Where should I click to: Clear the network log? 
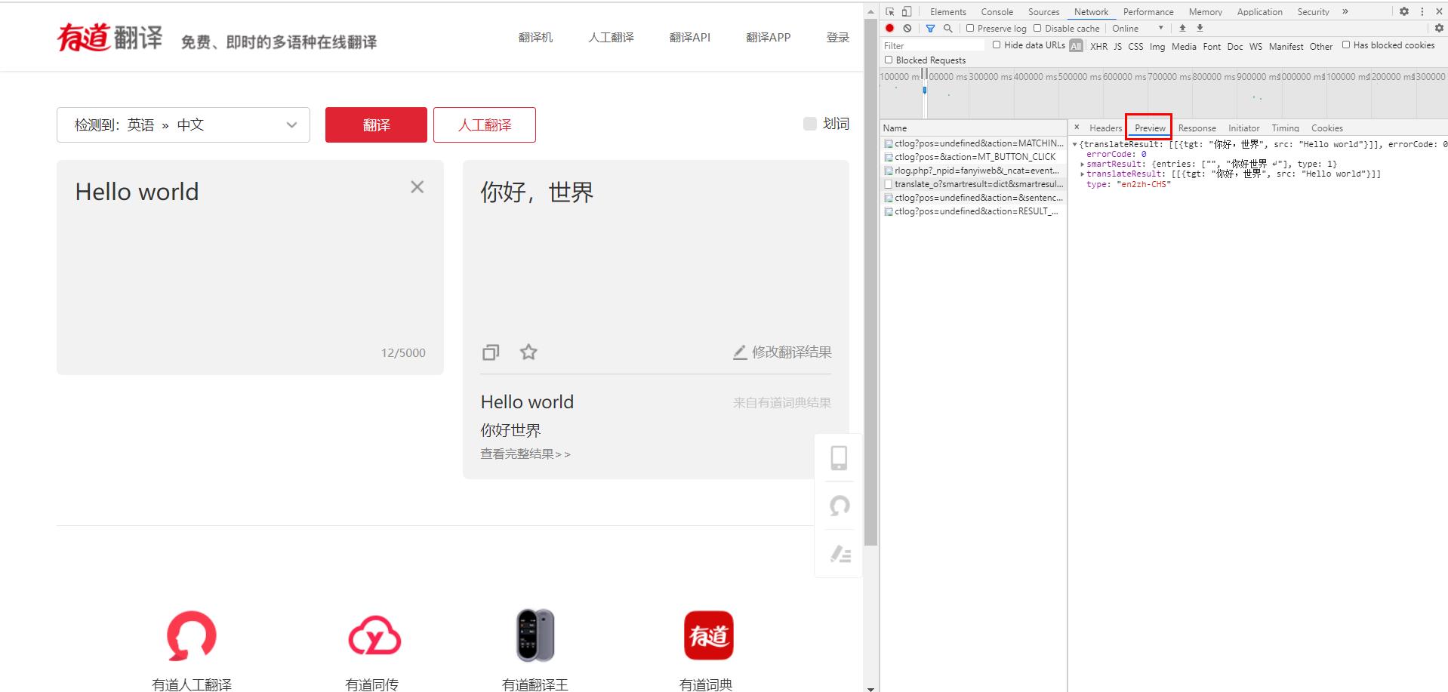pos(907,28)
